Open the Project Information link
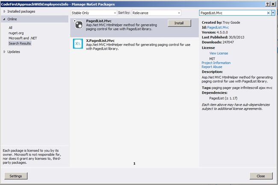The height and width of the screenshot is (185, 278). (x=216, y=63)
